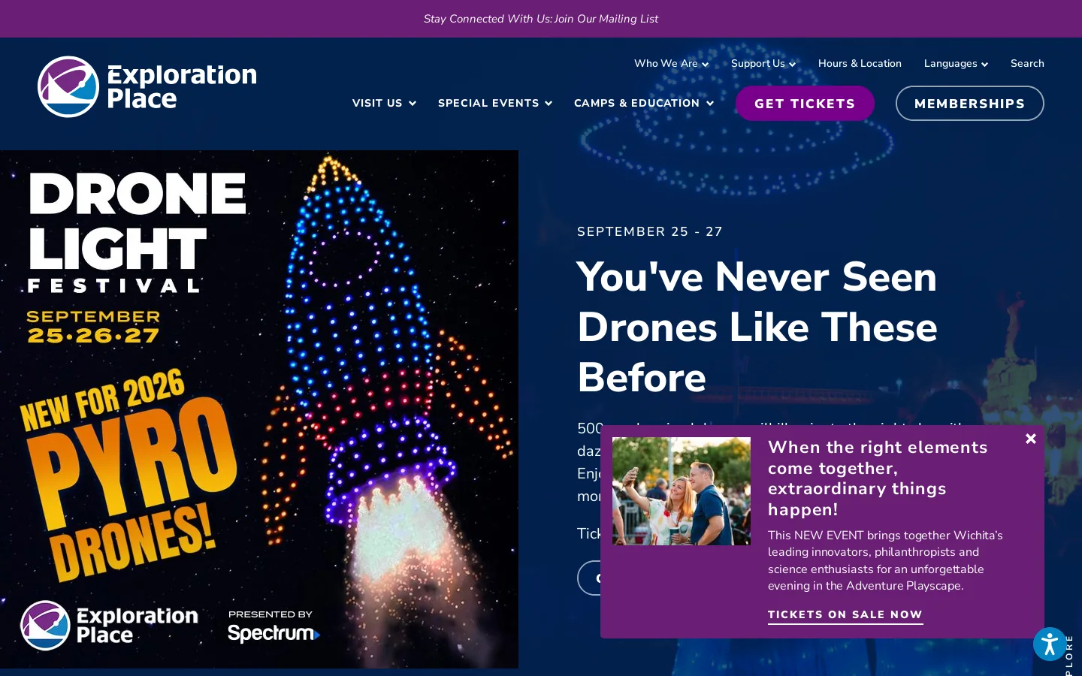This screenshot has width=1082, height=676.
Task: Click the Get Tickets button
Action: coord(805,104)
